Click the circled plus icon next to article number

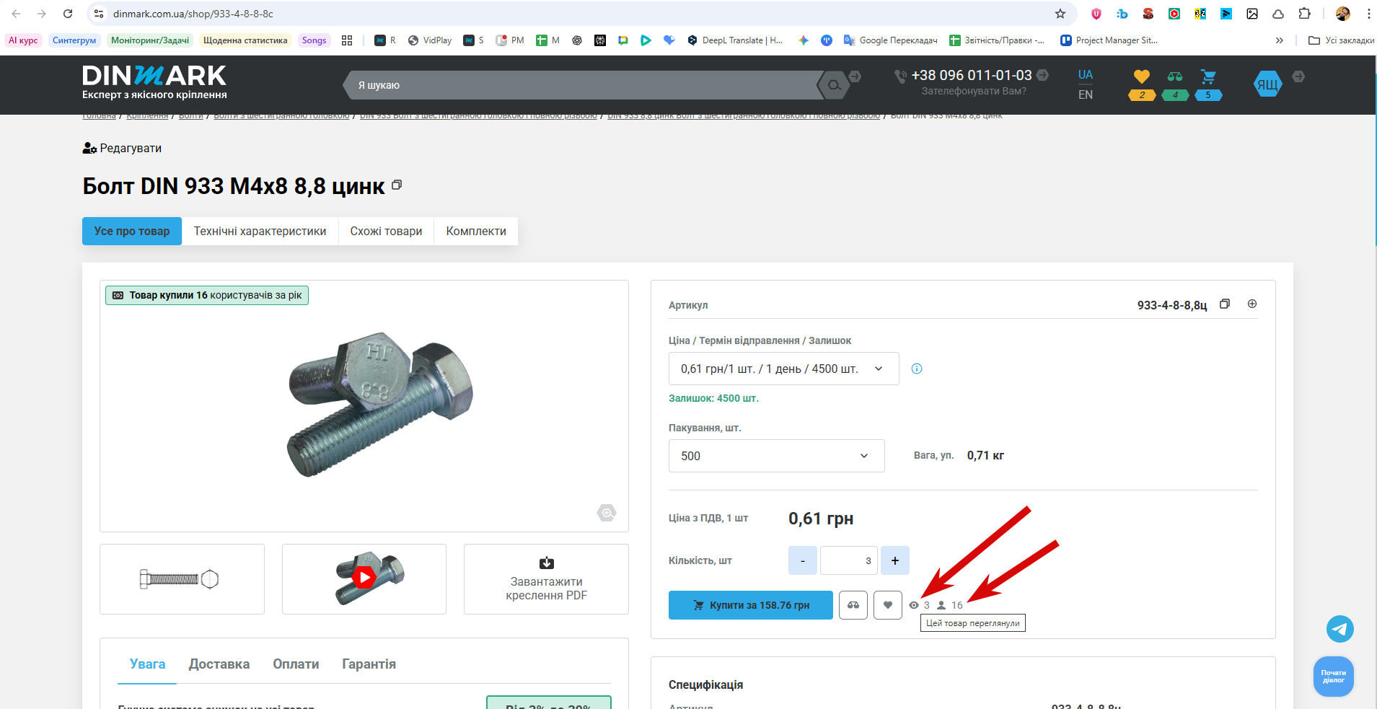click(1252, 304)
